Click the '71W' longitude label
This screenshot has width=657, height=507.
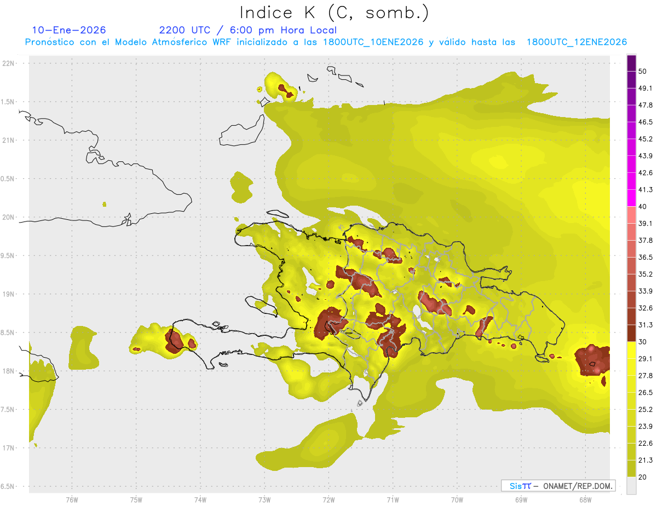pos(393,500)
